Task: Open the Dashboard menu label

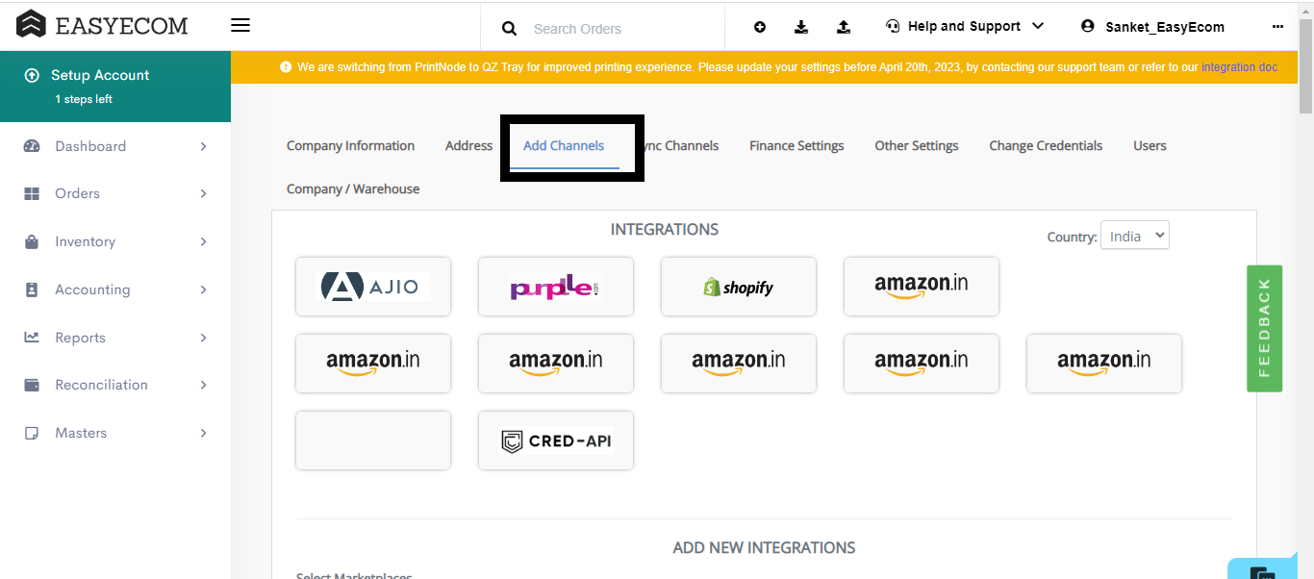Action: click(90, 146)
